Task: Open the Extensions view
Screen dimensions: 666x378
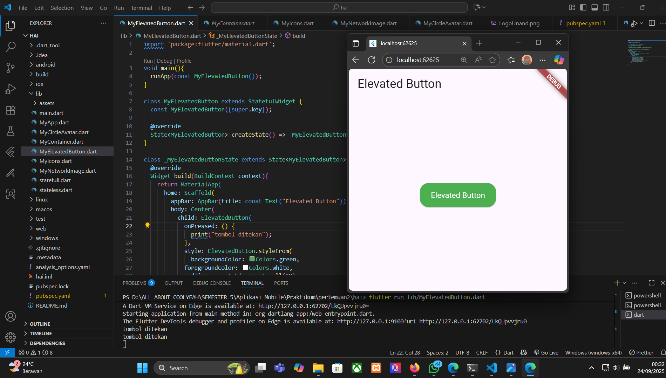Action: coord(11,110)
